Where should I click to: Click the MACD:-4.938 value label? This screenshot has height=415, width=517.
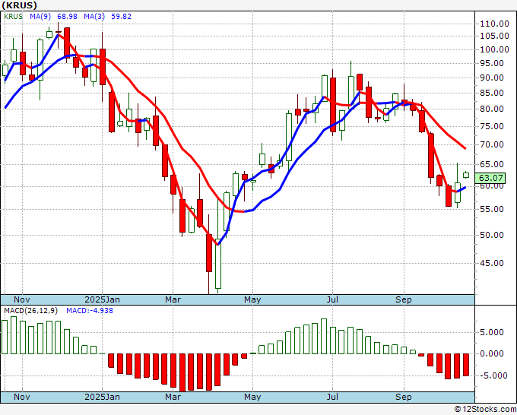90,311
